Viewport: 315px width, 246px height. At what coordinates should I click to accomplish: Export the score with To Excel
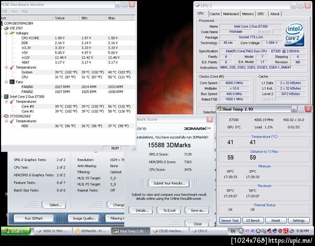coord(169,210)
